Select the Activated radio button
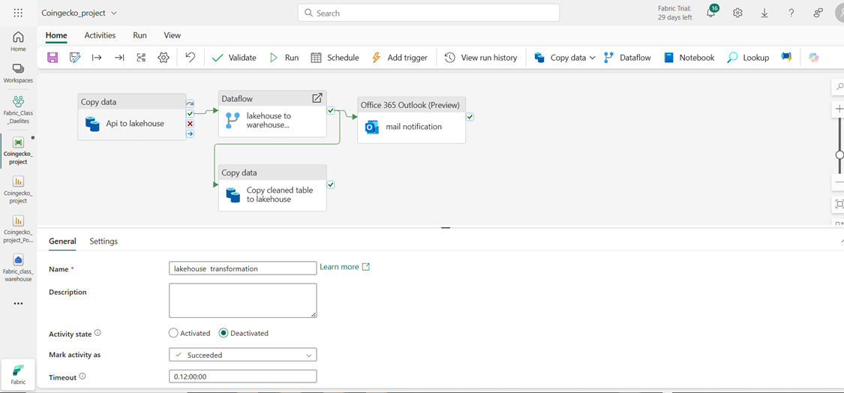The width and height of the screenshot is (844, 393). (173, 333)
